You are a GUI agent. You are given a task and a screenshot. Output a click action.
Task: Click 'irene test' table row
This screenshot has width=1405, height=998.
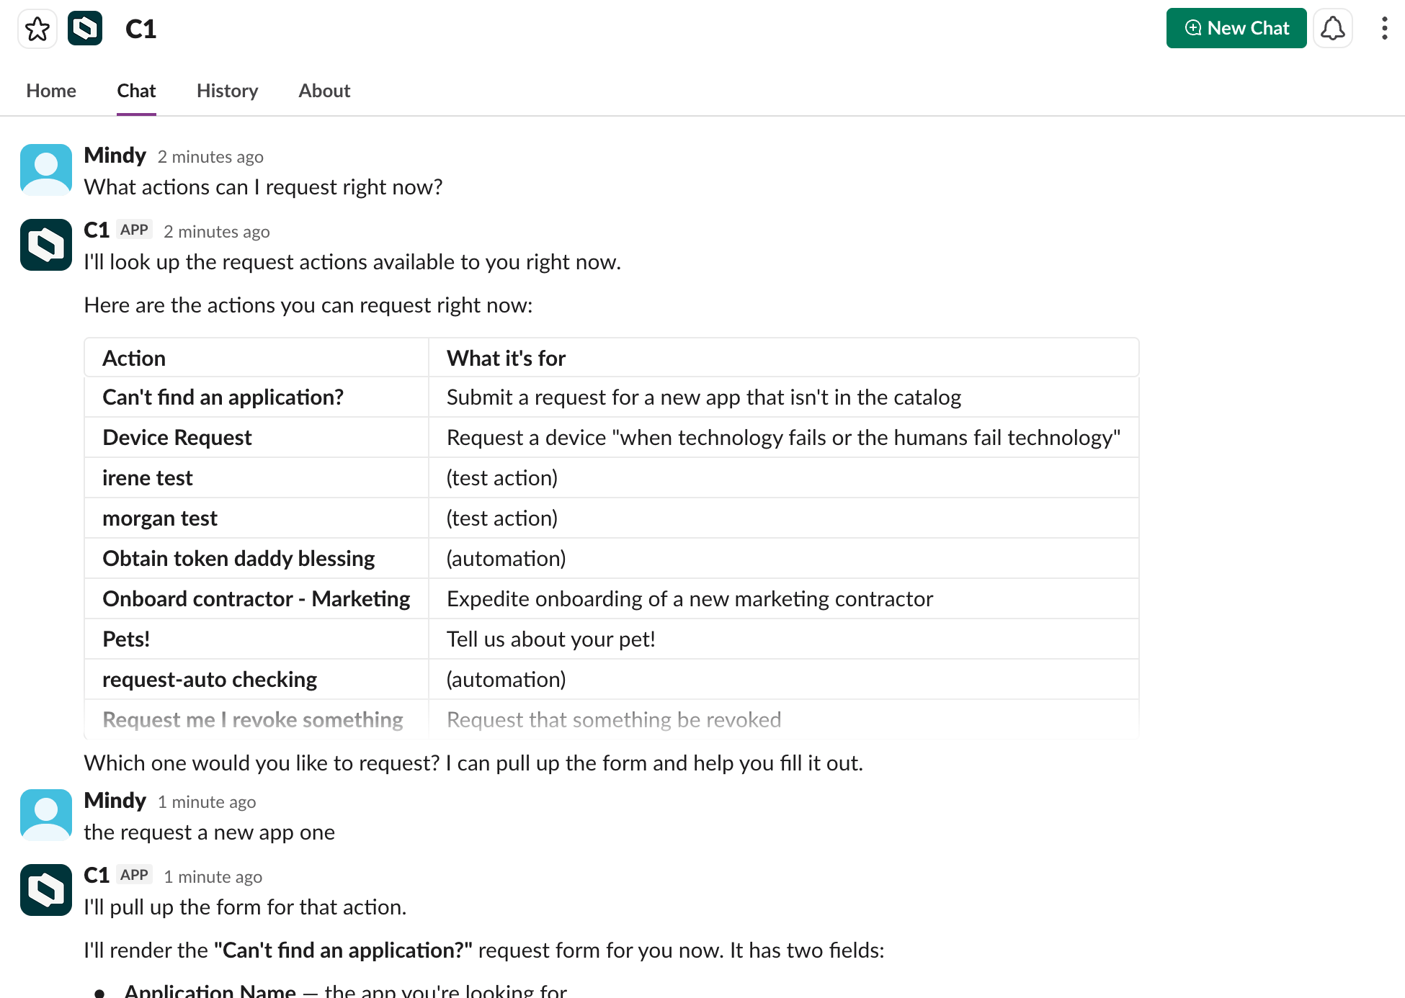[x=611, y=477]
